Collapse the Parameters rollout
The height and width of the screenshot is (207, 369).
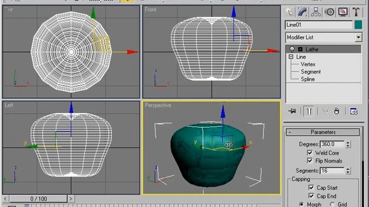pyautogui.click(x=323, y=132)
